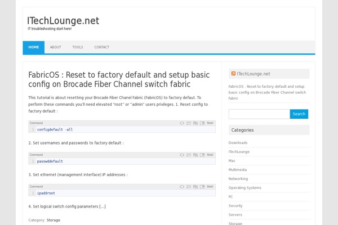Open the Downloads category
Viewport: 338px width, 225px height.
[238, 143]
